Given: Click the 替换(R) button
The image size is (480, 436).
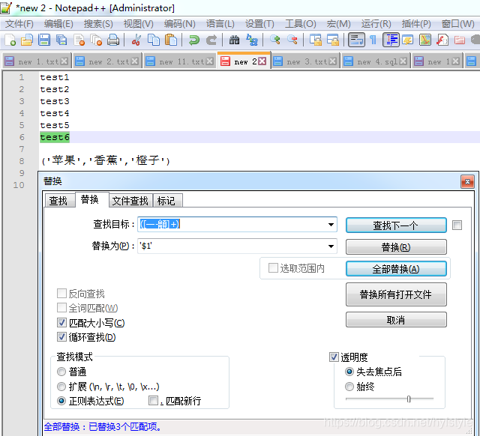Looking at the screenshot, I should (396, 246).
